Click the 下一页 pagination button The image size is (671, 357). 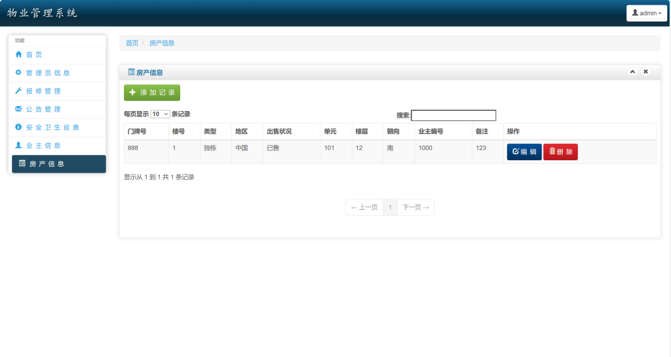415,207
